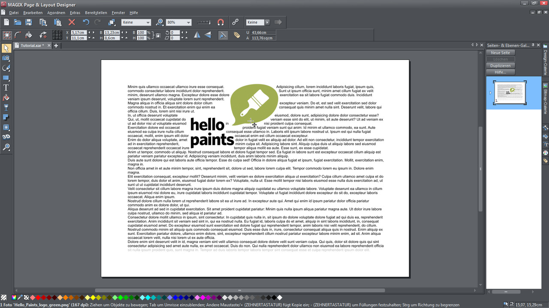This screenshot has width=549, height=308.
Task: Select the Fill paint bucket tool
Action: click(x=6, y=98)
